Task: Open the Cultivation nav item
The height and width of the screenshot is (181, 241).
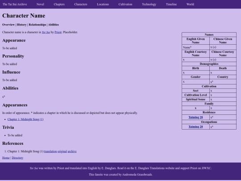Action: 125,4
